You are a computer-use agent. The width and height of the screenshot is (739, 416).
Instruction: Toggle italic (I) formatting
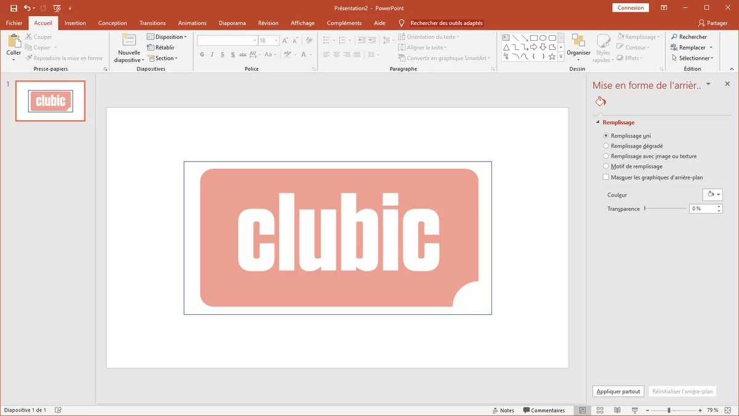pyautogui.click(x=212, y=55)
